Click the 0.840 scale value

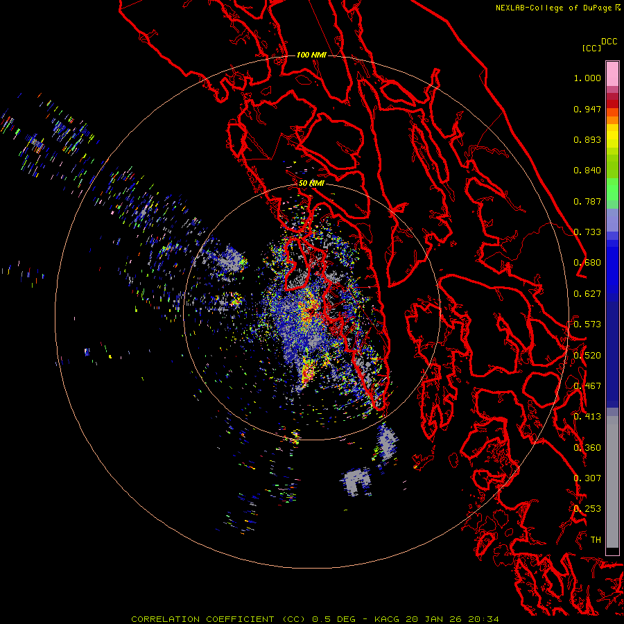coord(587,171)
